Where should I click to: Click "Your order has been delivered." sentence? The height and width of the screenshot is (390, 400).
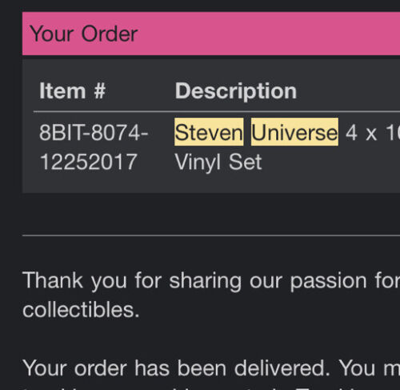[x=177, y=368]
